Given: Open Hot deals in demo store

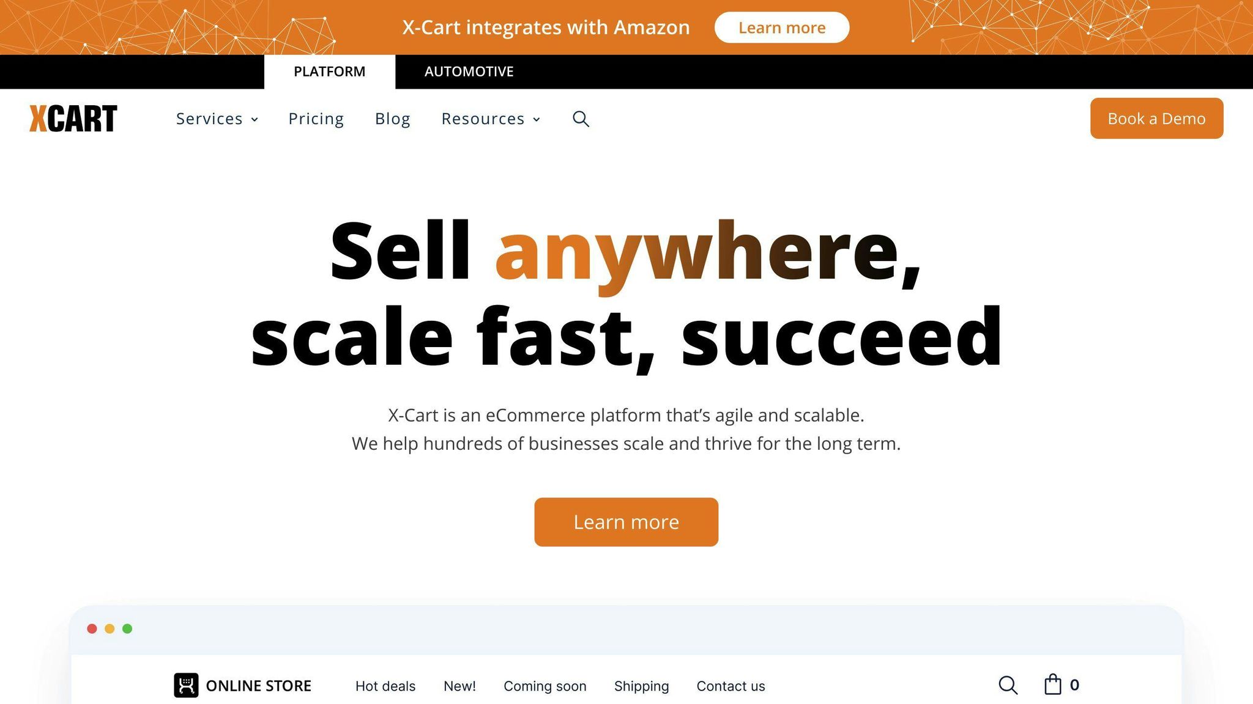Looking at the screenshot, I should coord(385,686).
